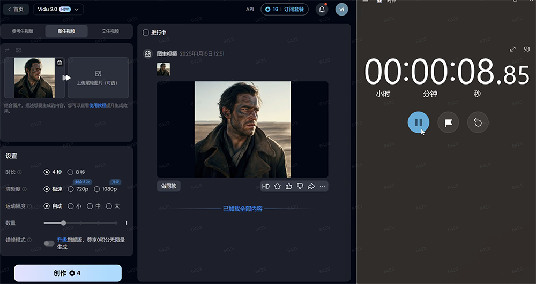
Task: Delete the uploaded image with trash icon
Action: 59,63
